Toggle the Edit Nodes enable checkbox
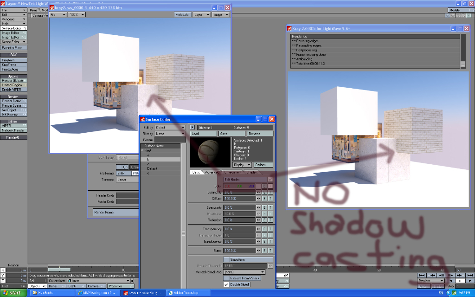The height and width of the screenshot is (297, 475). (270, 180)
